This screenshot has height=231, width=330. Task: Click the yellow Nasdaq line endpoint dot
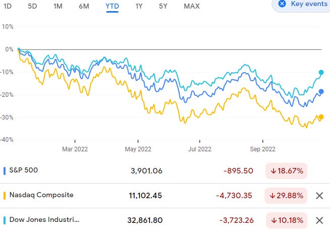321,117
